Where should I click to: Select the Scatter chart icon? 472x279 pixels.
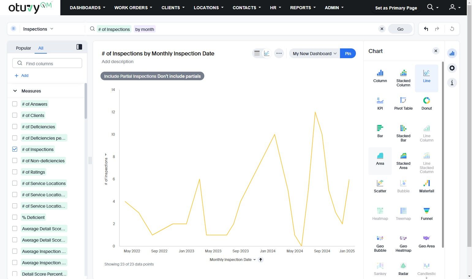pos(380,186)
